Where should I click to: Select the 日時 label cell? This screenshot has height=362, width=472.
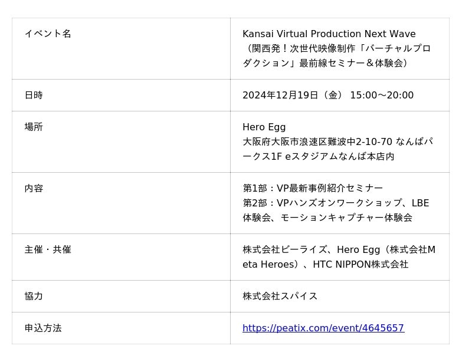tap(34, 95)
